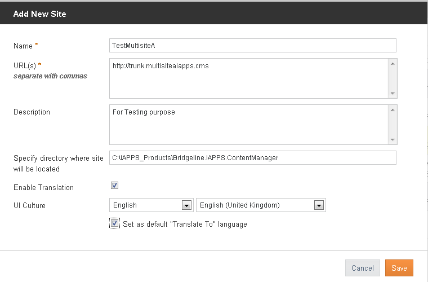
Task: Uncheck the Enable Translation checkbox
Action: [x=115, y=185]
